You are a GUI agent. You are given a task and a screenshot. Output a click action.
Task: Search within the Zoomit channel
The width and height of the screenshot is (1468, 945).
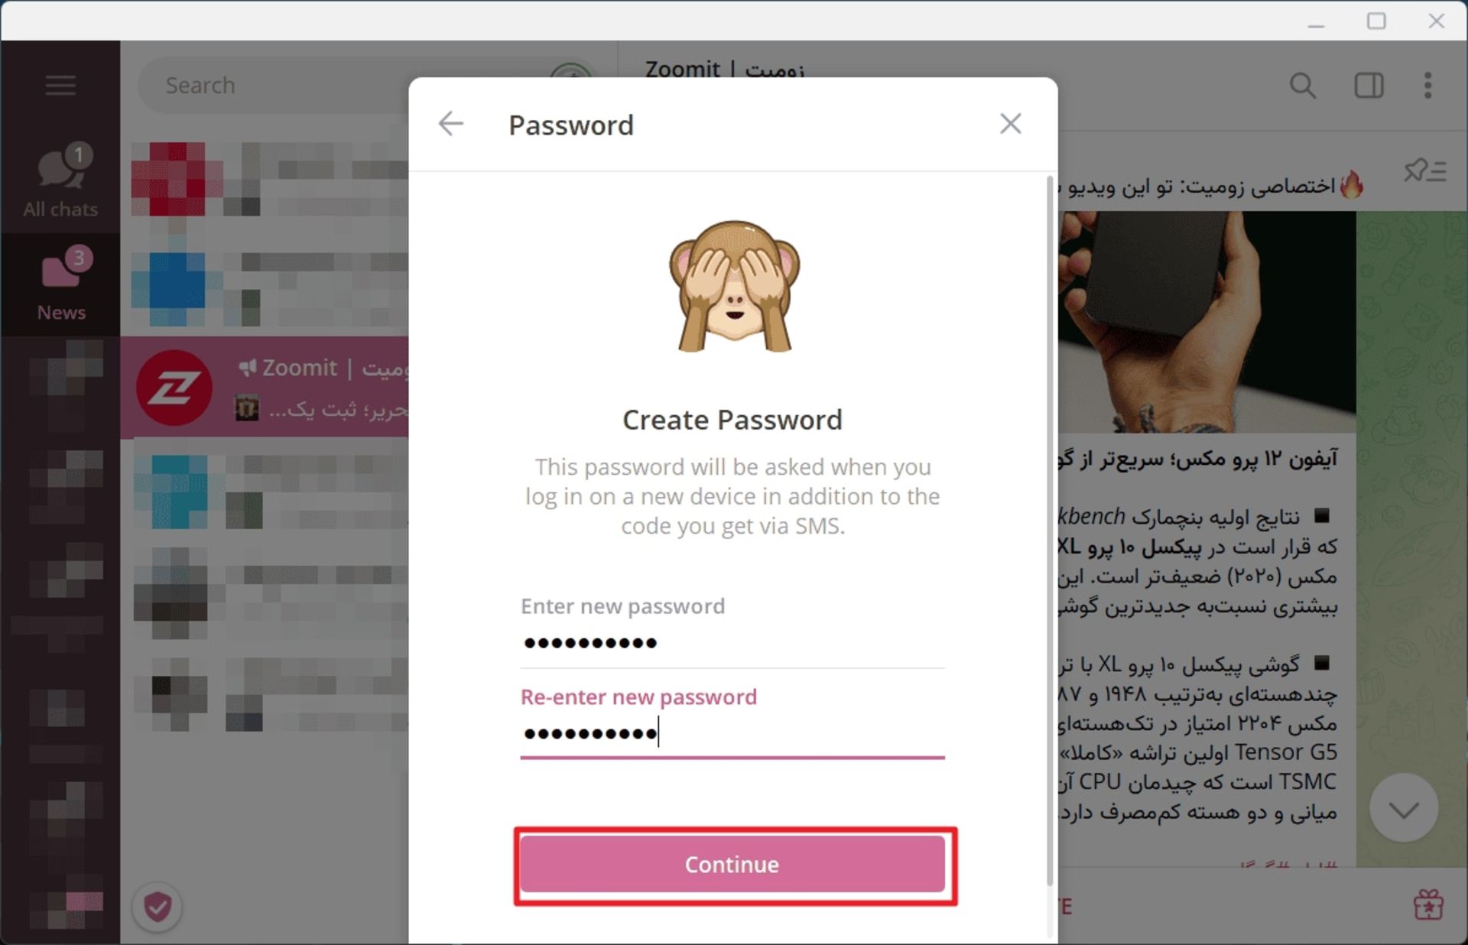[x=1302, y=86]
